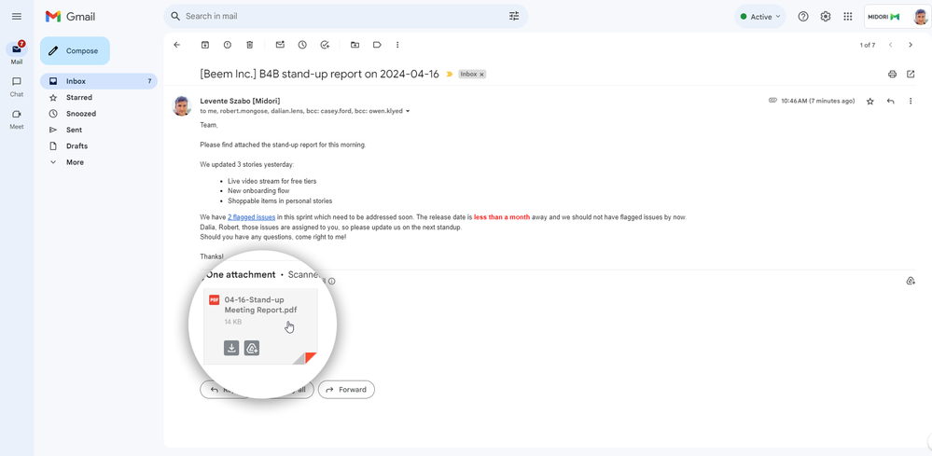Open Mail in the left rail
The image size is (932, 456).
[17, 53]
